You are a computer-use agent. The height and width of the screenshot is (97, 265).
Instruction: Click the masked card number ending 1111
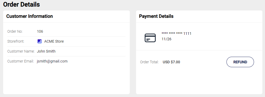[x=176, y=33]
